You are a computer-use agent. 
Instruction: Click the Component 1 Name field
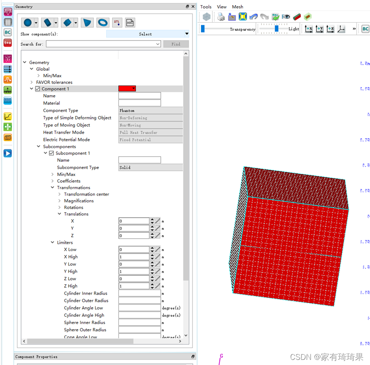coord(140,96)
